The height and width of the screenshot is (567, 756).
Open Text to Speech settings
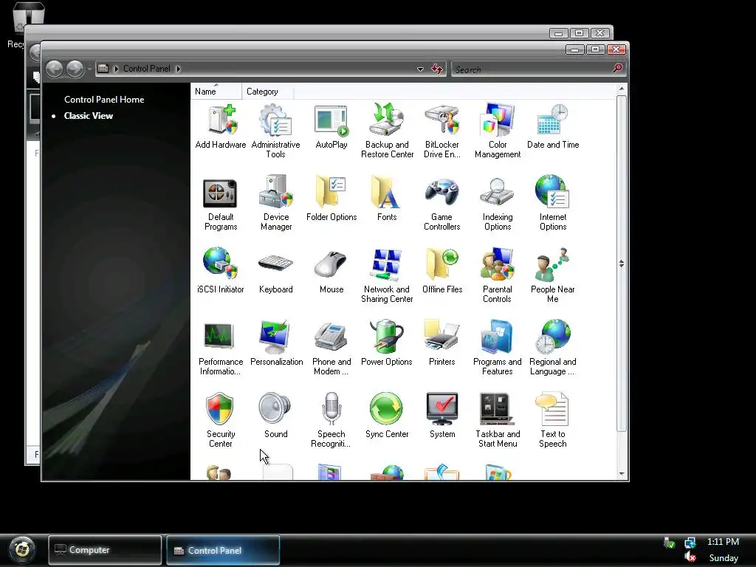[x=553, y=420]
